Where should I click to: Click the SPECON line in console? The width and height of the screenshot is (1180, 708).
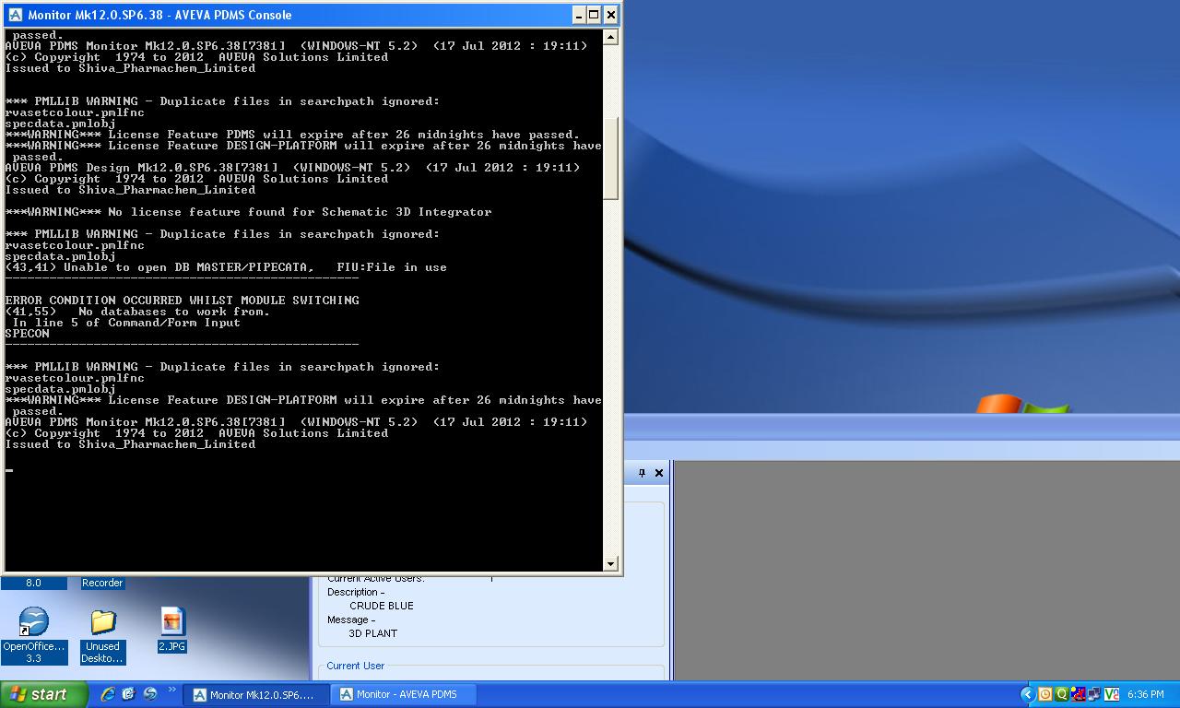pyautogui.click(x=28, y=334)
